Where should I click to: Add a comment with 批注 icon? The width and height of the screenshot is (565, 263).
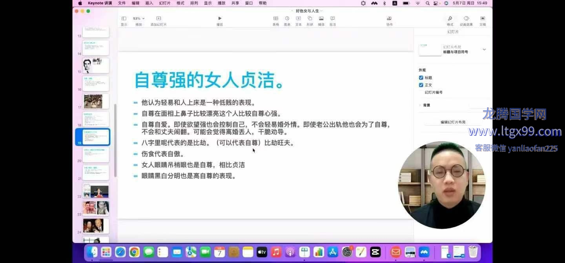[x=333, y=18]
